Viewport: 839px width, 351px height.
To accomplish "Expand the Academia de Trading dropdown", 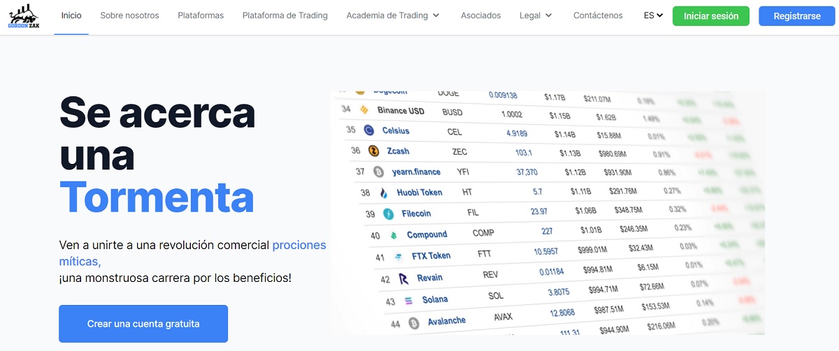I will pyautogui.click(x=393, y=15).
